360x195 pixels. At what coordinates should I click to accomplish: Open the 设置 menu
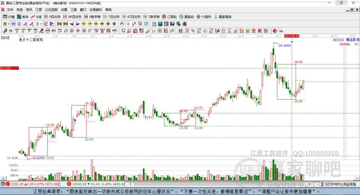coord(64,10)
